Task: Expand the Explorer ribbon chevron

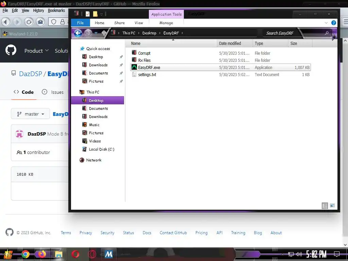Action: tap(326, 23)
